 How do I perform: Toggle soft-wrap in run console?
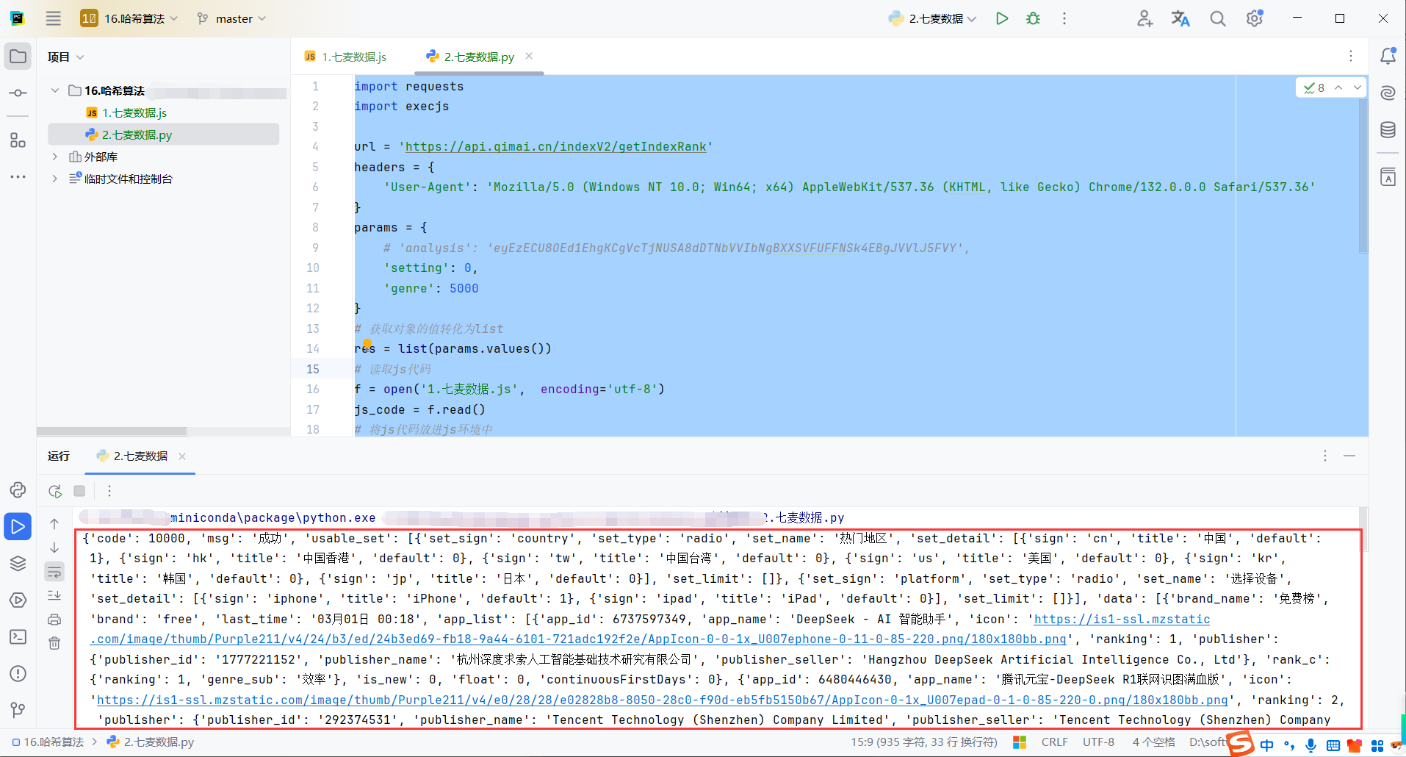[x=54, y=572]
